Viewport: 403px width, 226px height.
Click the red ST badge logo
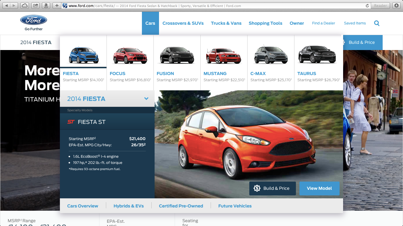click(x=71, y=122)
